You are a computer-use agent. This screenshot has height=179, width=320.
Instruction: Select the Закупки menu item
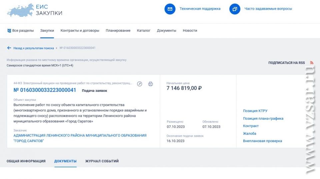(47, 31)
